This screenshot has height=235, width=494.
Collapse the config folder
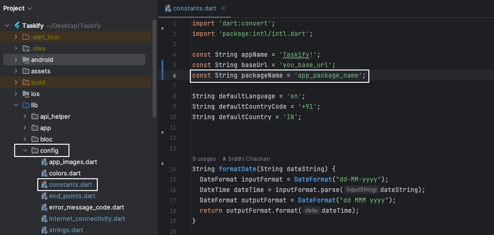[25, 151]
